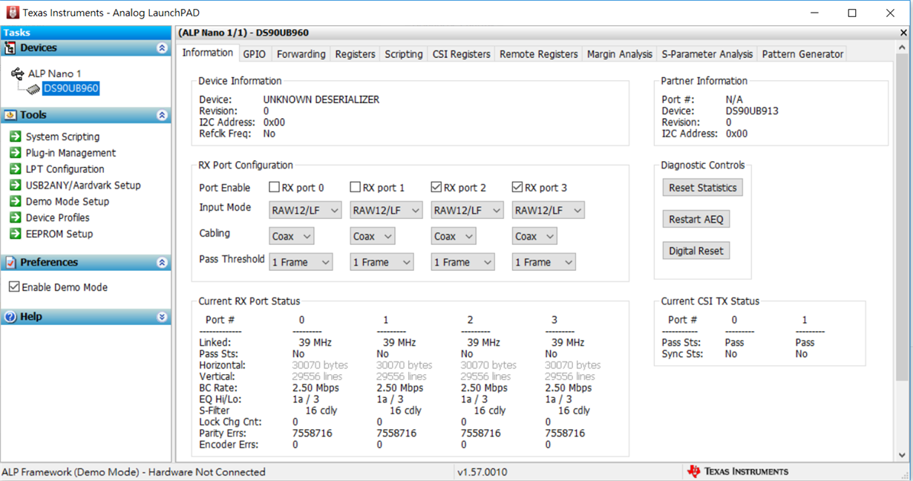Click the Devices panel header icon
The image size is (913, 481).
(10, 48)
